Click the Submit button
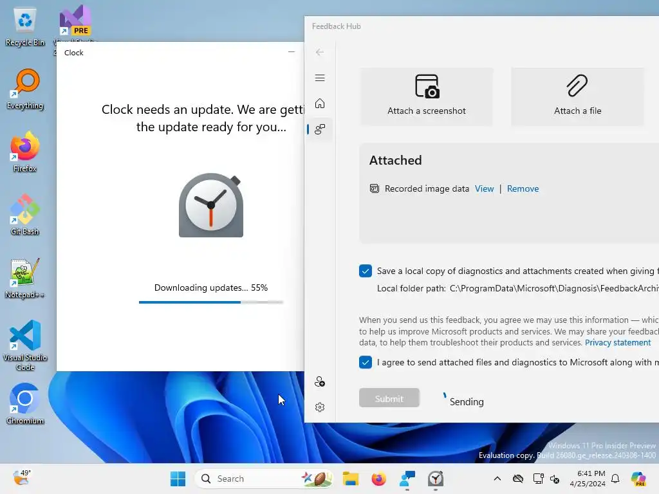 [389, 398]
